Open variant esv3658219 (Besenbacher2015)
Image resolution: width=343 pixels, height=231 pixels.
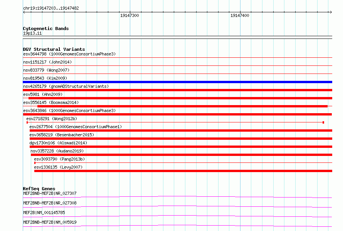click(62, 135)
